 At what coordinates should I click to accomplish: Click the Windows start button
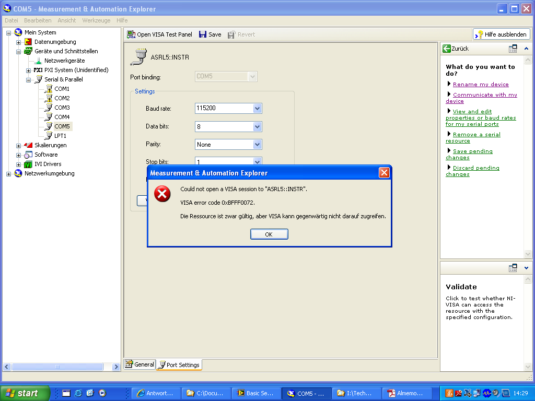pyautogui.click(x=25, y=393)
